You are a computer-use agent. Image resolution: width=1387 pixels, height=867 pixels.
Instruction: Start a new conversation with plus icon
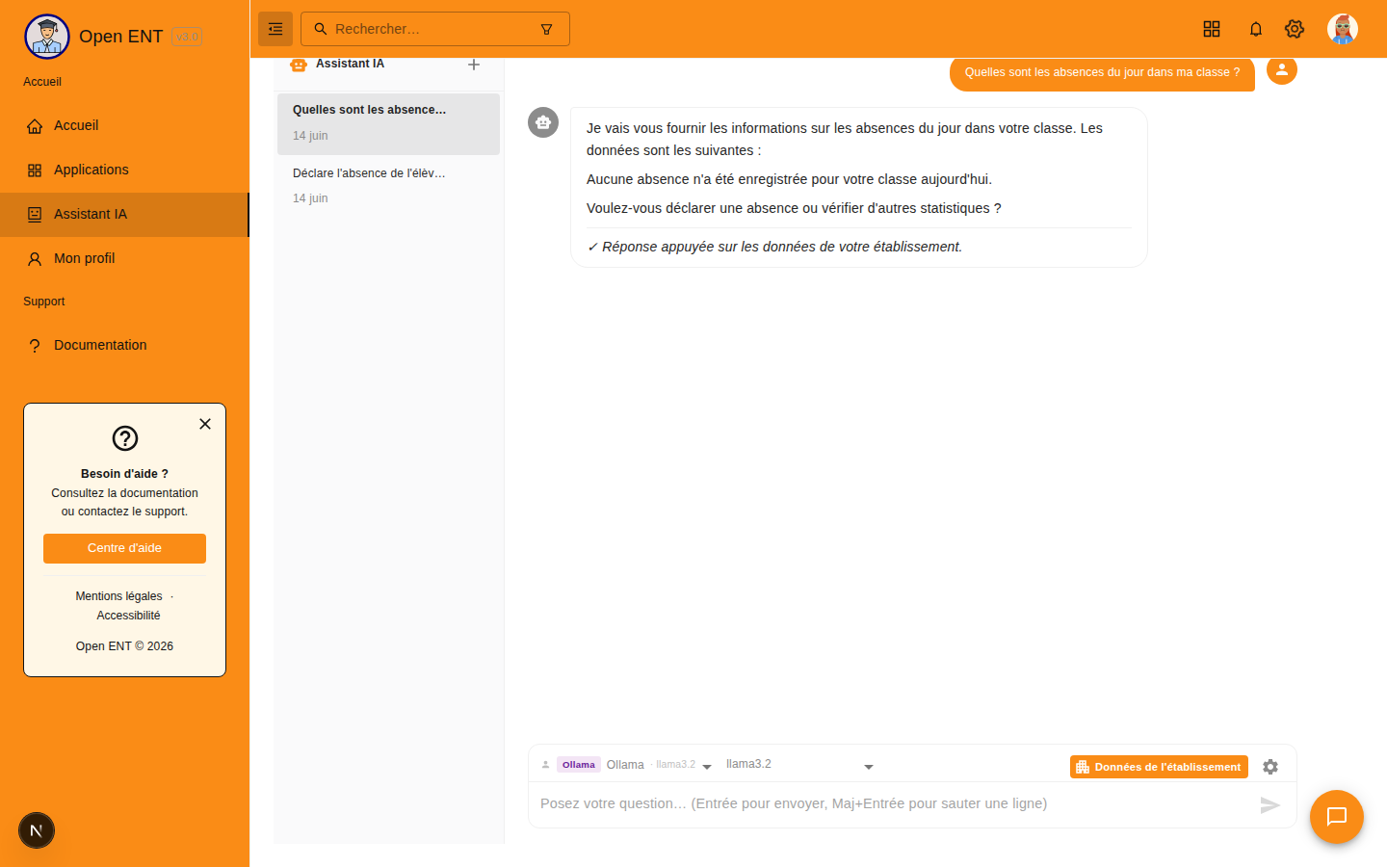(x=474, y=65)
